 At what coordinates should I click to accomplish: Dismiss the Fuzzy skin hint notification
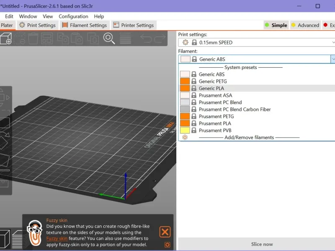[x=165, y=232]
